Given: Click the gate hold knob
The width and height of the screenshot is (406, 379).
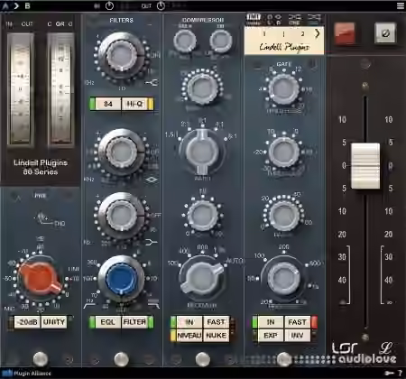Looking at the screenshot, I should (283, 216).
